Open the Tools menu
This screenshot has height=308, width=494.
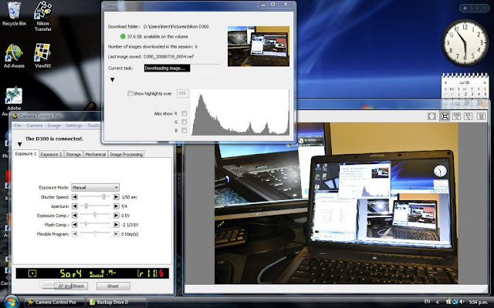point(93,126)
